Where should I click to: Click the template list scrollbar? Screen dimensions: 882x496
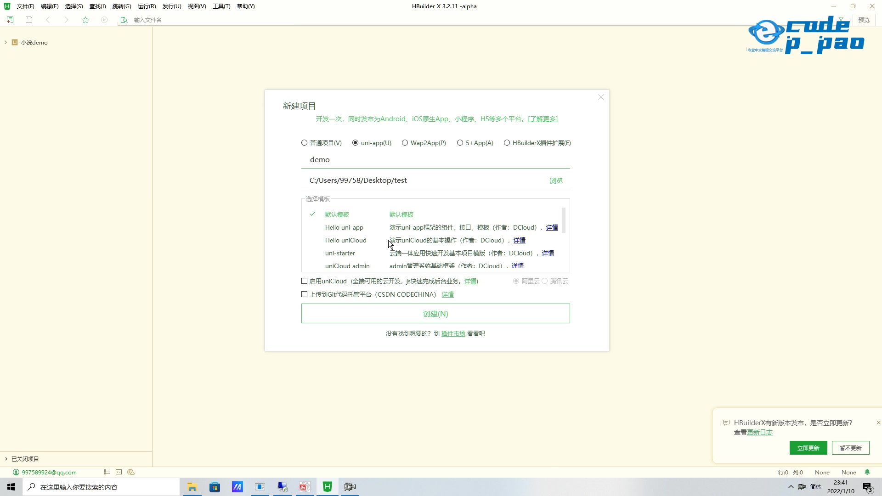563,220
